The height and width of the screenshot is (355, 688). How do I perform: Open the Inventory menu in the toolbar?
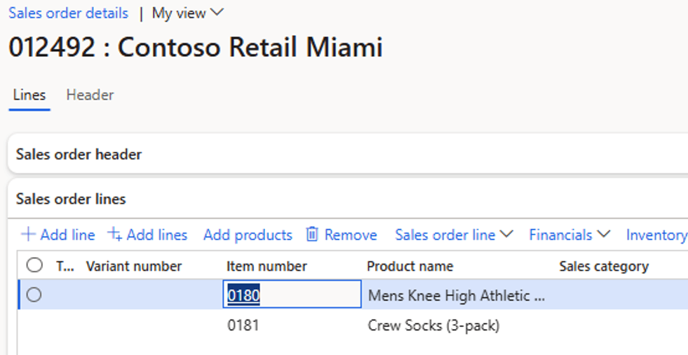[x=657, y=235]
